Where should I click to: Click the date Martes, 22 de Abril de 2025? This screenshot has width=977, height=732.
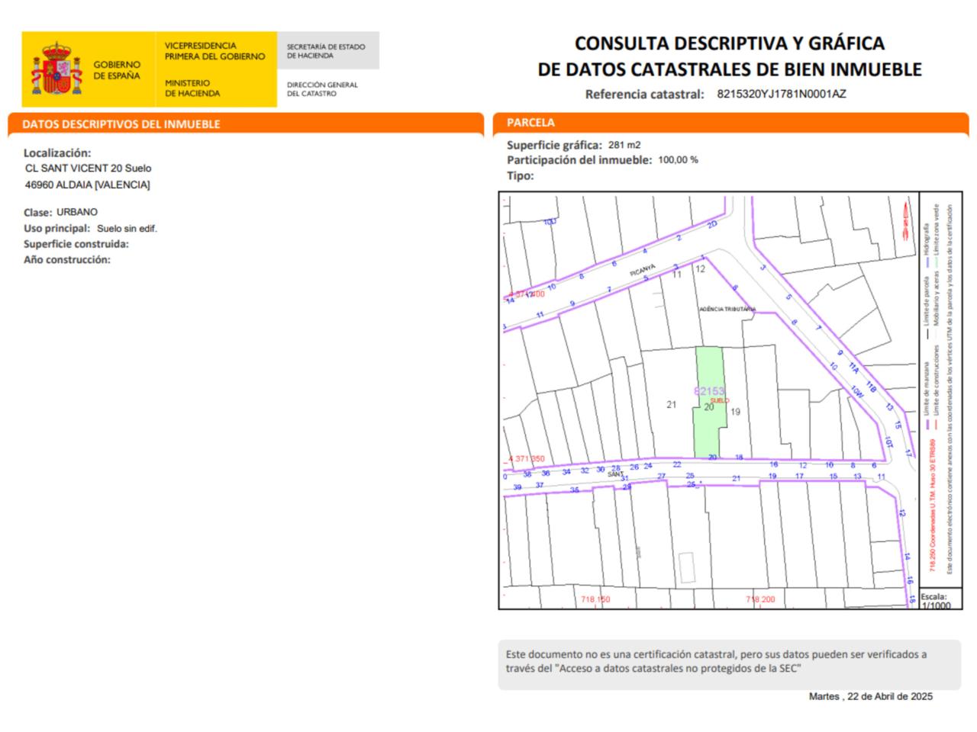tap(870, 696)
